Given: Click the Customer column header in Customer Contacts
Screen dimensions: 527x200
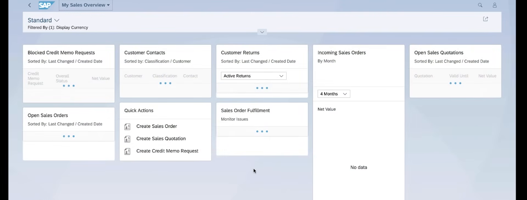Looking at the screenshot, I should point(133,76).
